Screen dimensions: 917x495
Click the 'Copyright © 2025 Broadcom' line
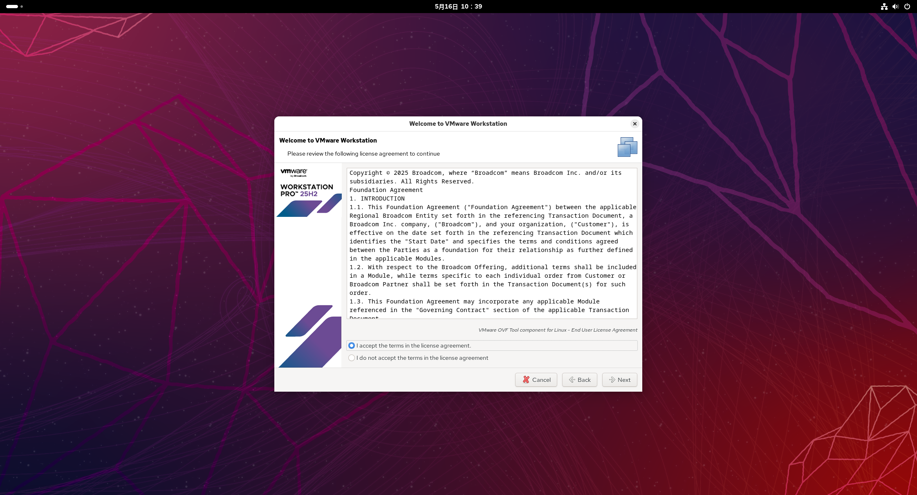tap(485, 173)
